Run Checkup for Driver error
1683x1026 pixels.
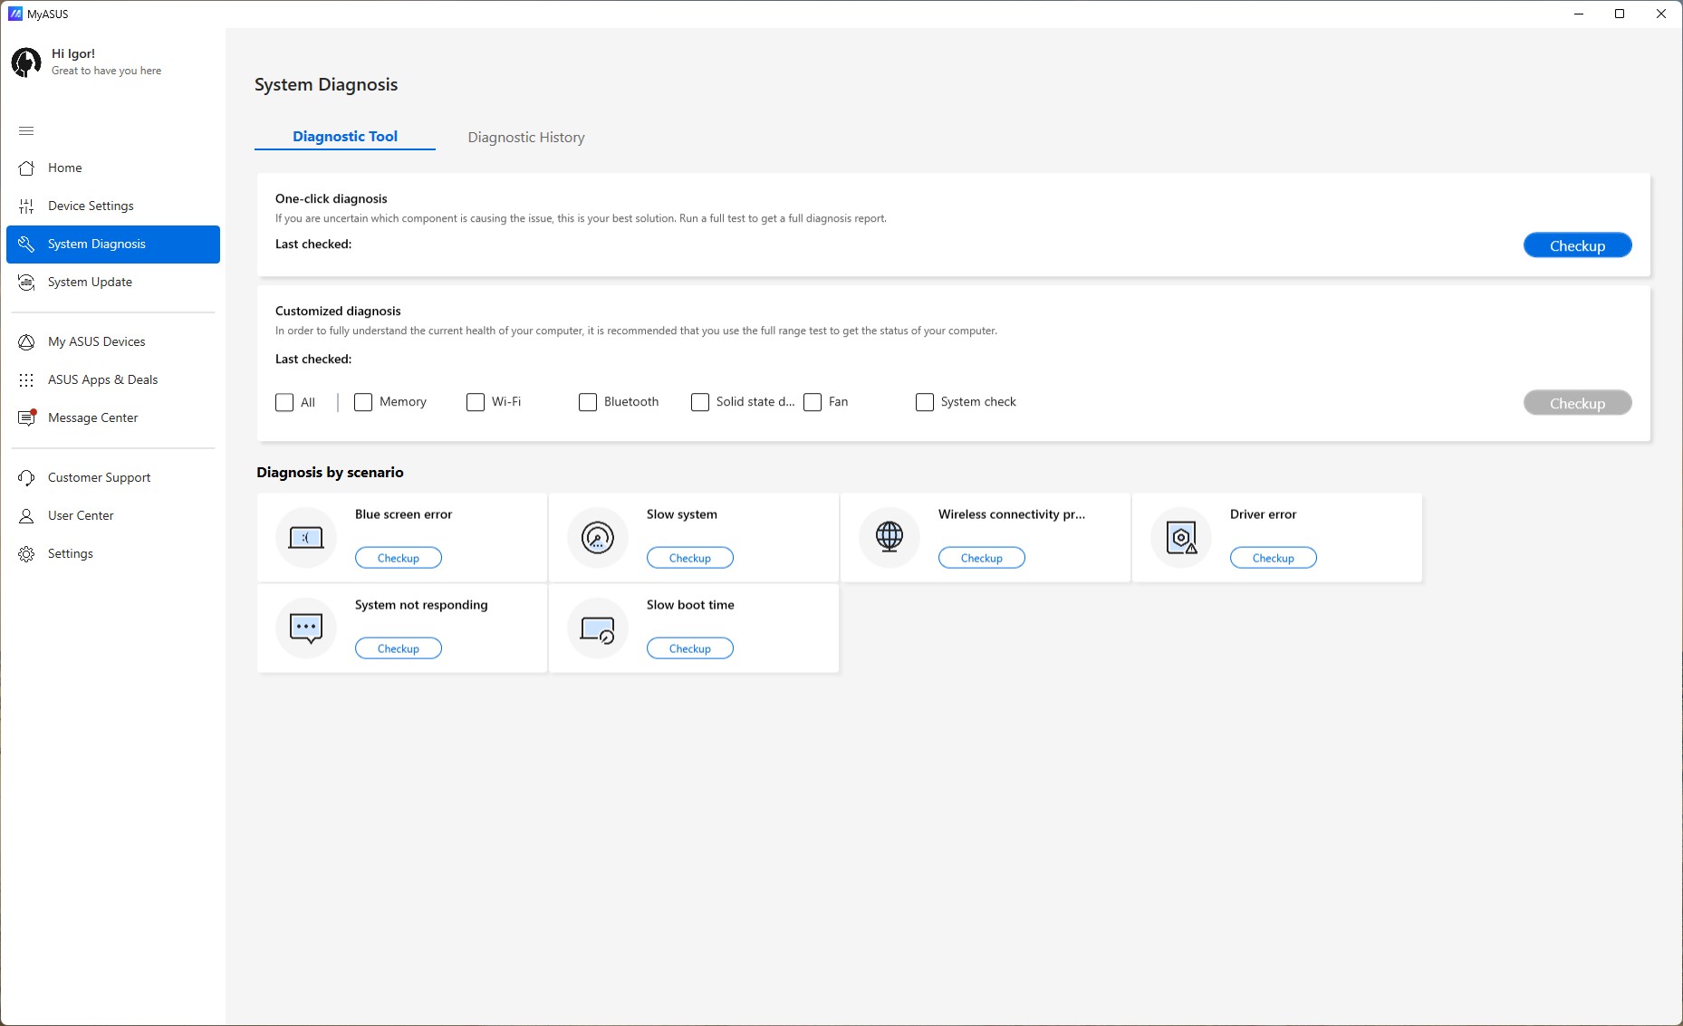(x=1274, y=558)
